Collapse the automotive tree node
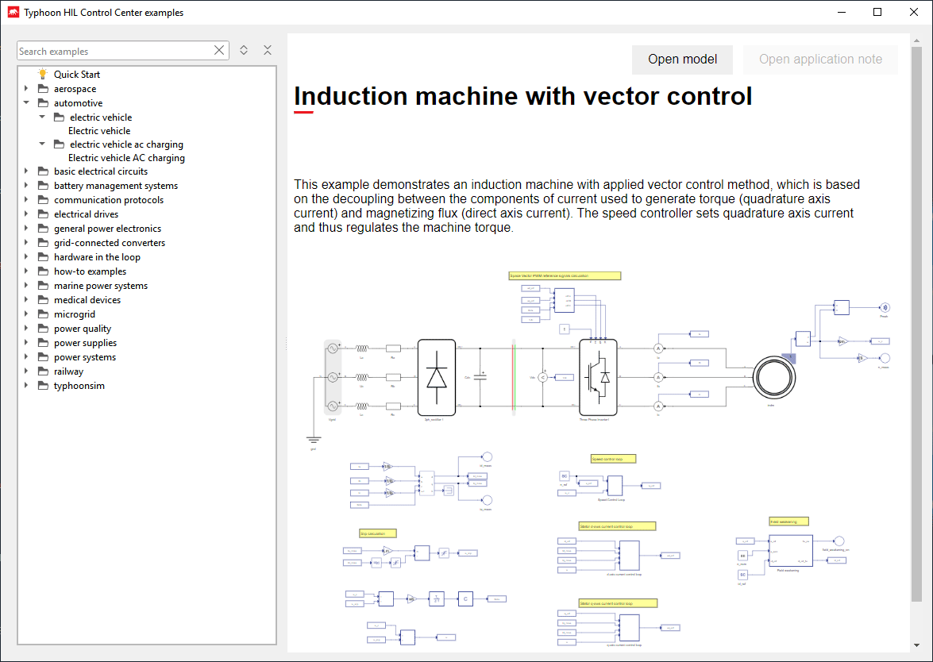The height and width of the screenshot is (662, 933). [x=26, y=103]
